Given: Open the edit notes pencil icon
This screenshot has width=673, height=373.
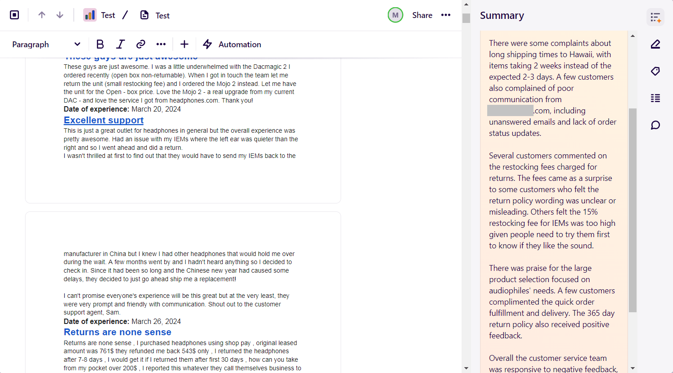Looking at the screenshot, I should pos(655,44).
